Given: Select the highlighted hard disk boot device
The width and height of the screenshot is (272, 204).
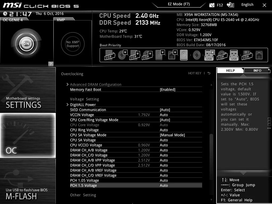Looking at the screenshot, I should pyautogui.click(x=184, y=55).
